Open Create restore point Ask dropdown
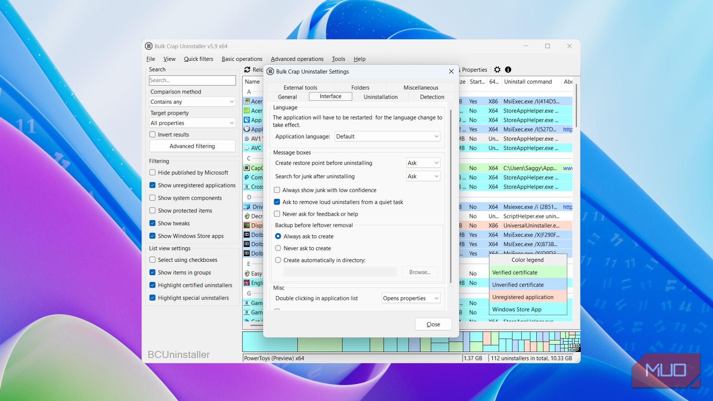The image size is (713, 401). pos(423,163)
